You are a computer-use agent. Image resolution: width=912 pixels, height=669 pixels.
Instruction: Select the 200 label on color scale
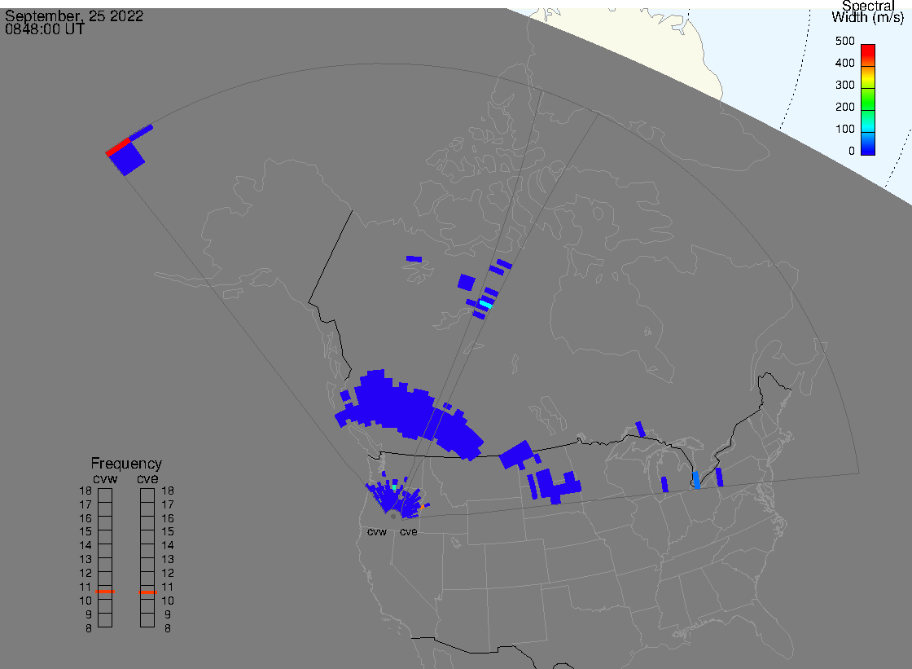click(844, 107)
